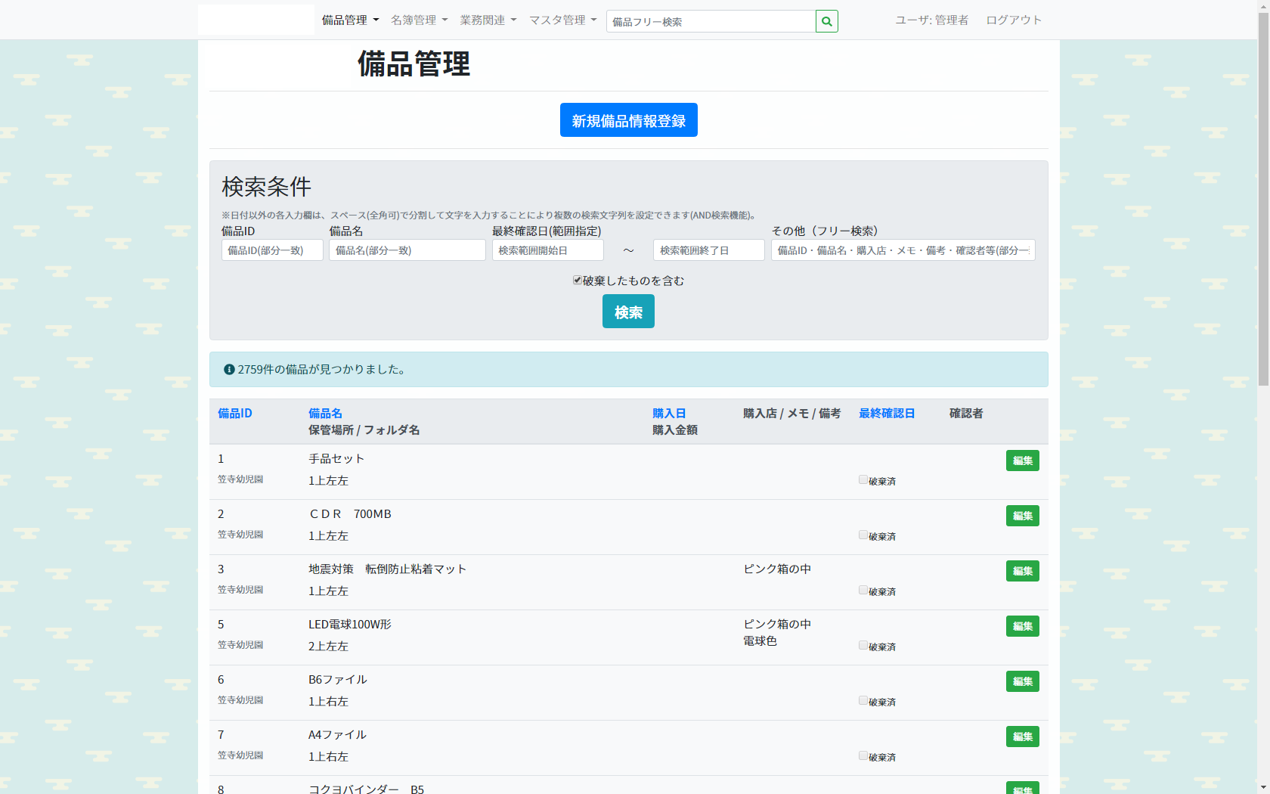Toggle 破棄したものを含む checkbox

point(578,280)
